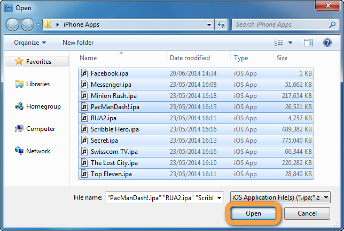The image size is (344, 231).
Task: Open the iOS Application File(s) type filter
Action: coord(280,197)
